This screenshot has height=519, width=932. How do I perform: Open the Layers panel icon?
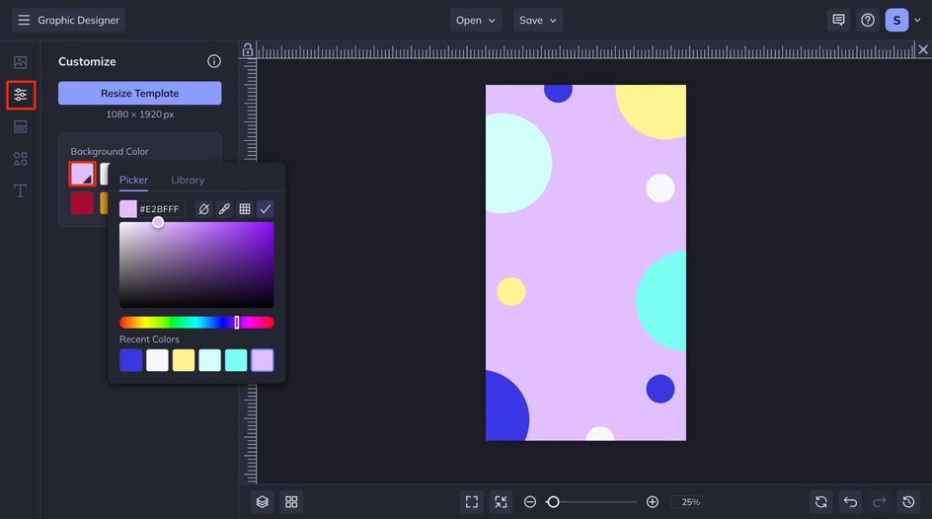tap(262, 502)
